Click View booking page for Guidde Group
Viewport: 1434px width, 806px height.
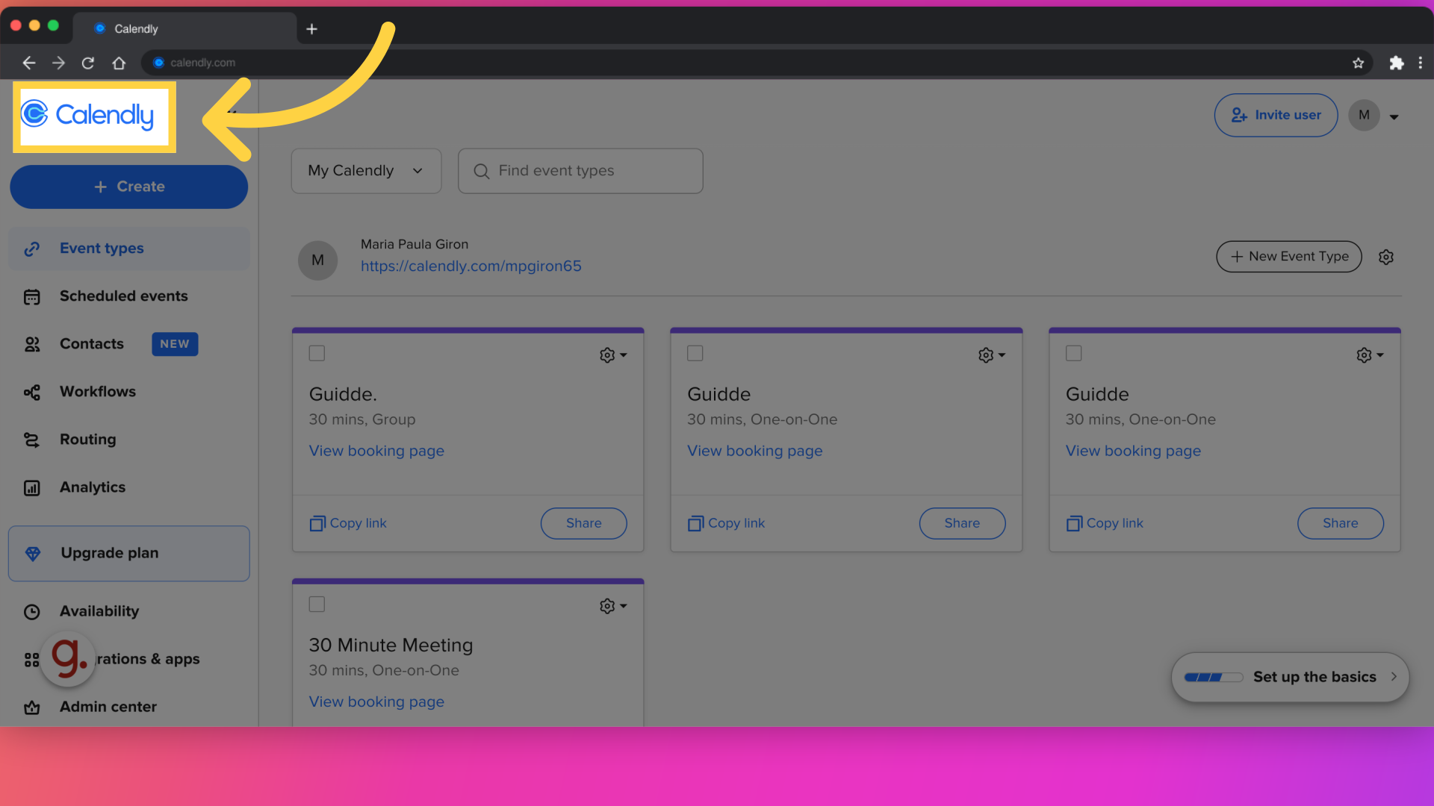pos(376,451)
